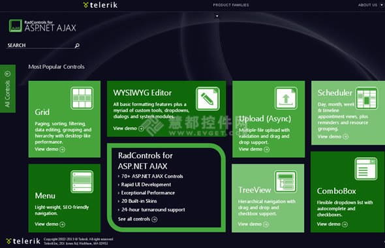Viewport: 385px width, 248px height.
Task: Click View demo arrow in Menu tile
Action: click(63, 225)
